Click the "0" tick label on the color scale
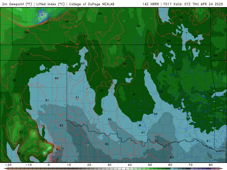Image resolution: width=227 pixels, height=170 pixels. click(x=49, y=165)
